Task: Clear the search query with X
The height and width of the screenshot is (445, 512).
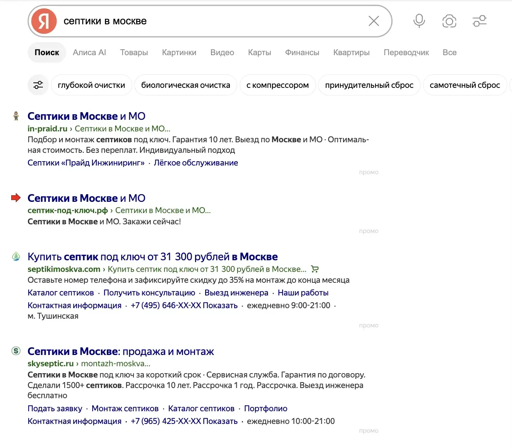Action: tap(374, 21)
